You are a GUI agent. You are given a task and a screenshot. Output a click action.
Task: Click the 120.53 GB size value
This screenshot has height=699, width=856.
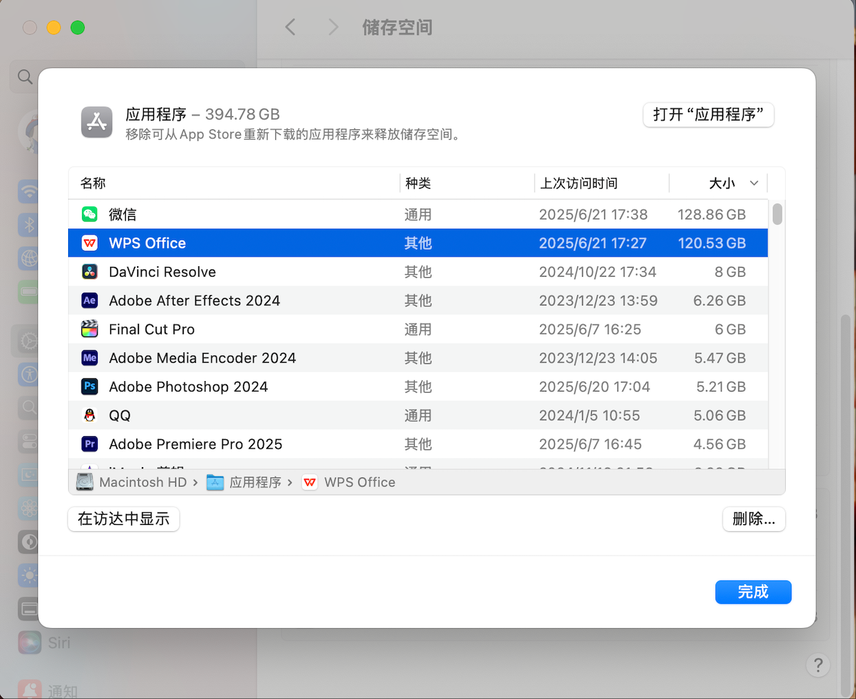pyautogui.click(x=711, y=243)
